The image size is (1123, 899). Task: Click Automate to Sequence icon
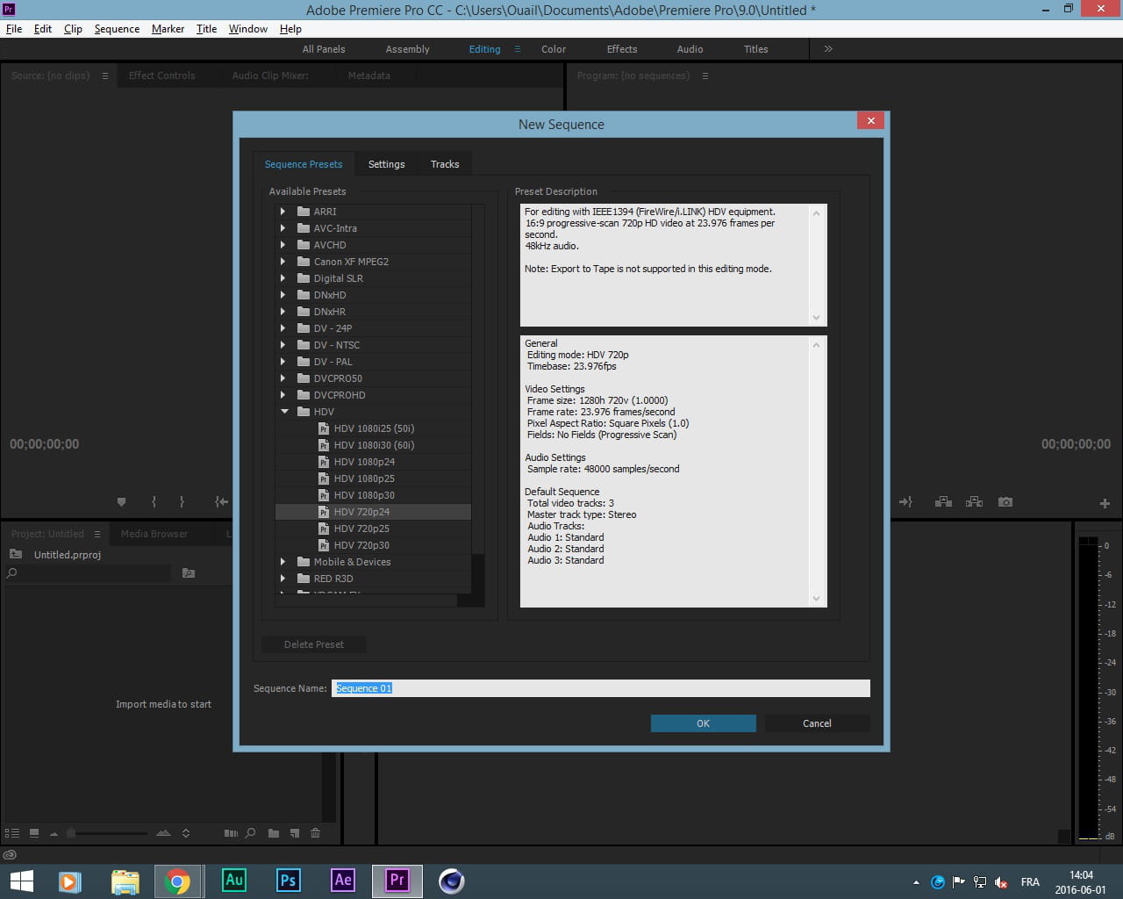[x=231, y=833]
